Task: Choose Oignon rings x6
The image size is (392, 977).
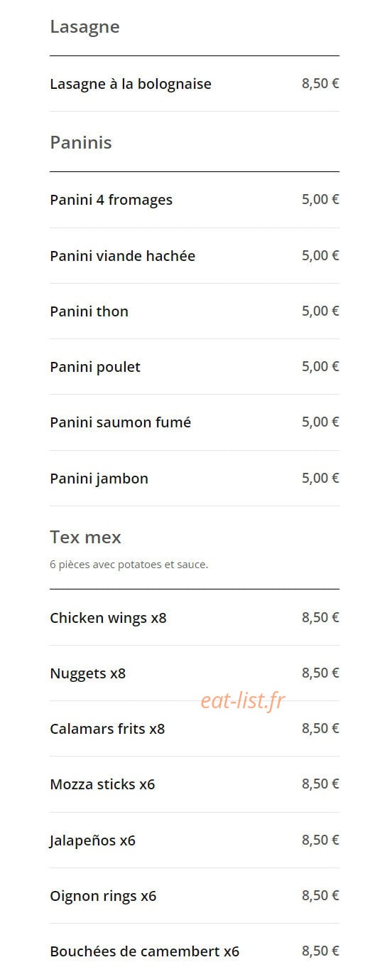Action: [x=195, y=895]
